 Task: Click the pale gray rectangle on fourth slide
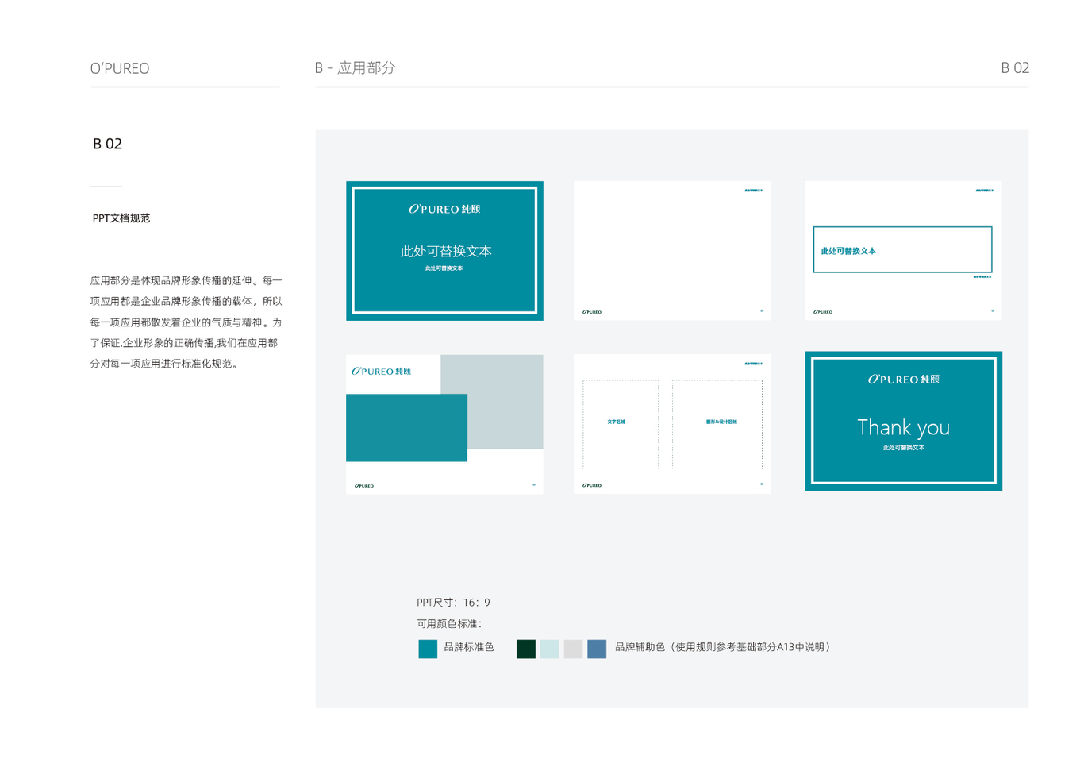point(492,402)
